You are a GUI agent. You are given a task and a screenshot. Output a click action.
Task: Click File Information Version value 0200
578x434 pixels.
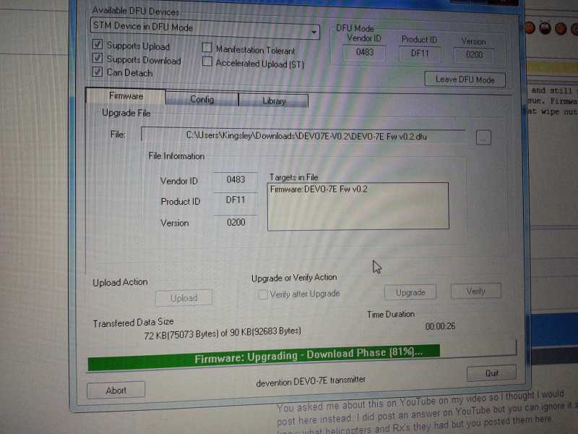coord(236,222)
